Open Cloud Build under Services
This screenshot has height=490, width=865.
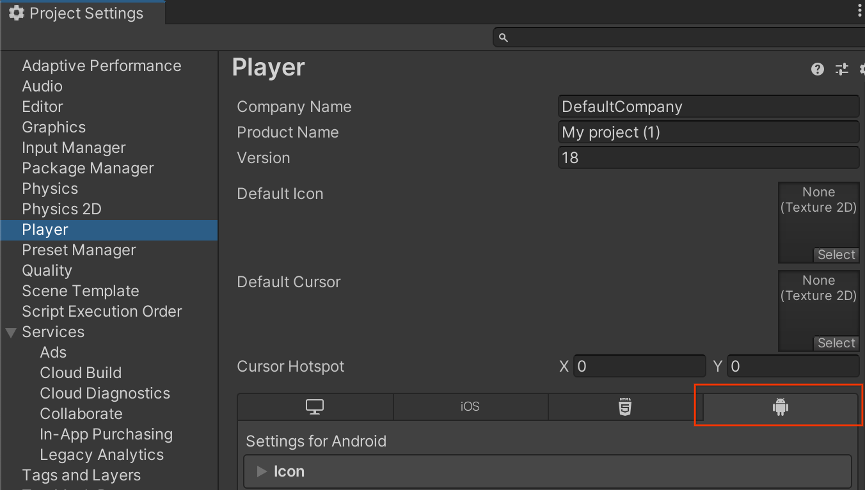point(81,373)
